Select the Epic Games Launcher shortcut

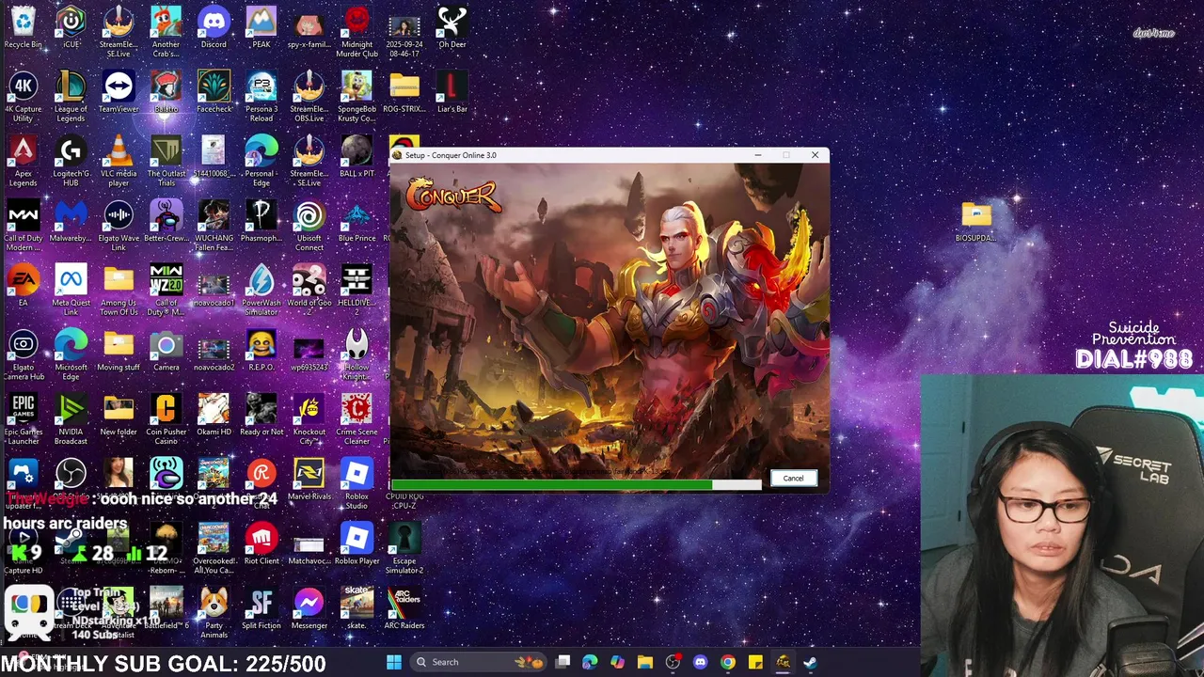(x=23, y=419)
